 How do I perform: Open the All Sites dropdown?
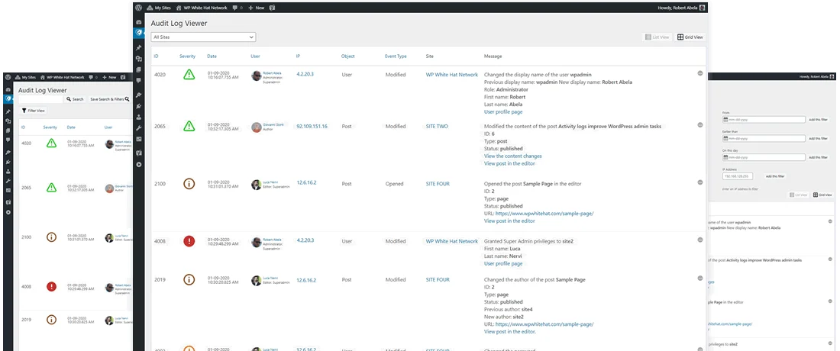pos(203,37)
